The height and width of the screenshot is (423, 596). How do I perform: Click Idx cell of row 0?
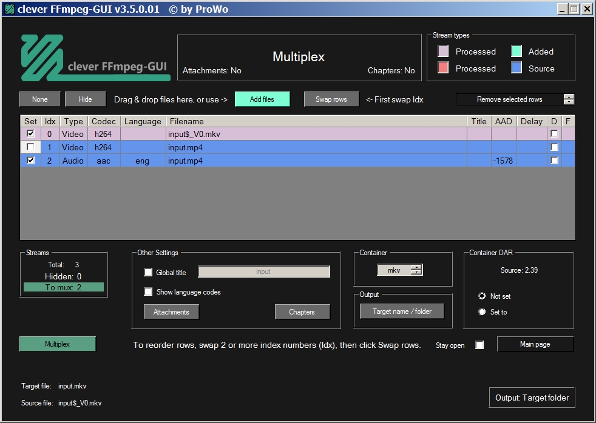49,134
